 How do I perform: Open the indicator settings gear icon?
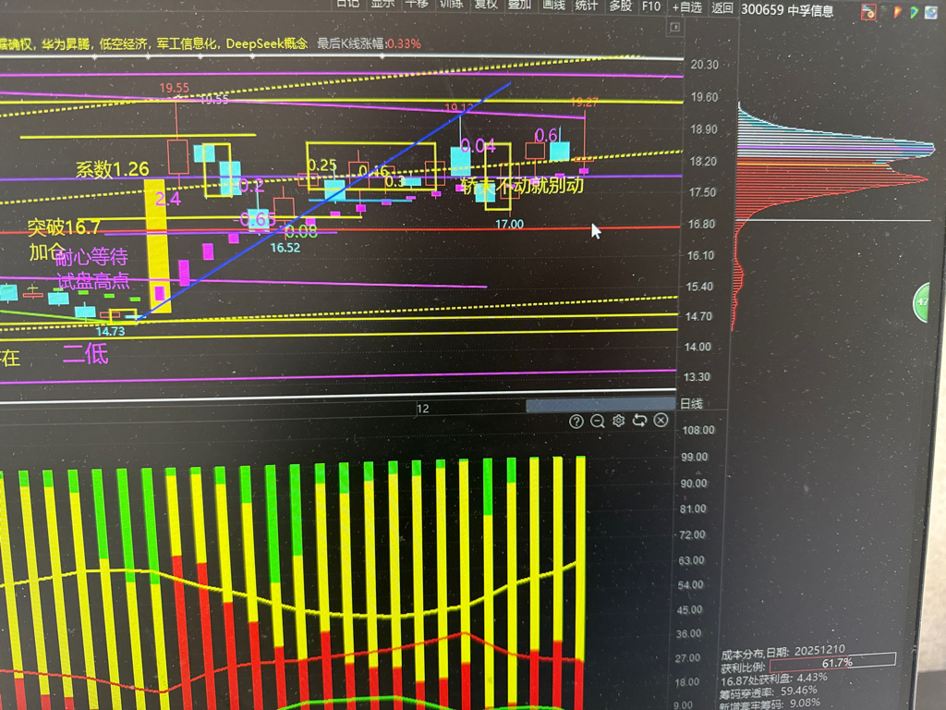(x=618, y=421)
